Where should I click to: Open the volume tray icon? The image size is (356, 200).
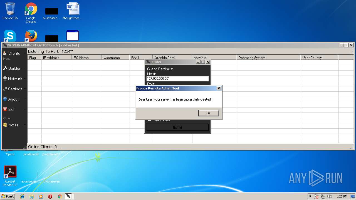click(330, 196)
